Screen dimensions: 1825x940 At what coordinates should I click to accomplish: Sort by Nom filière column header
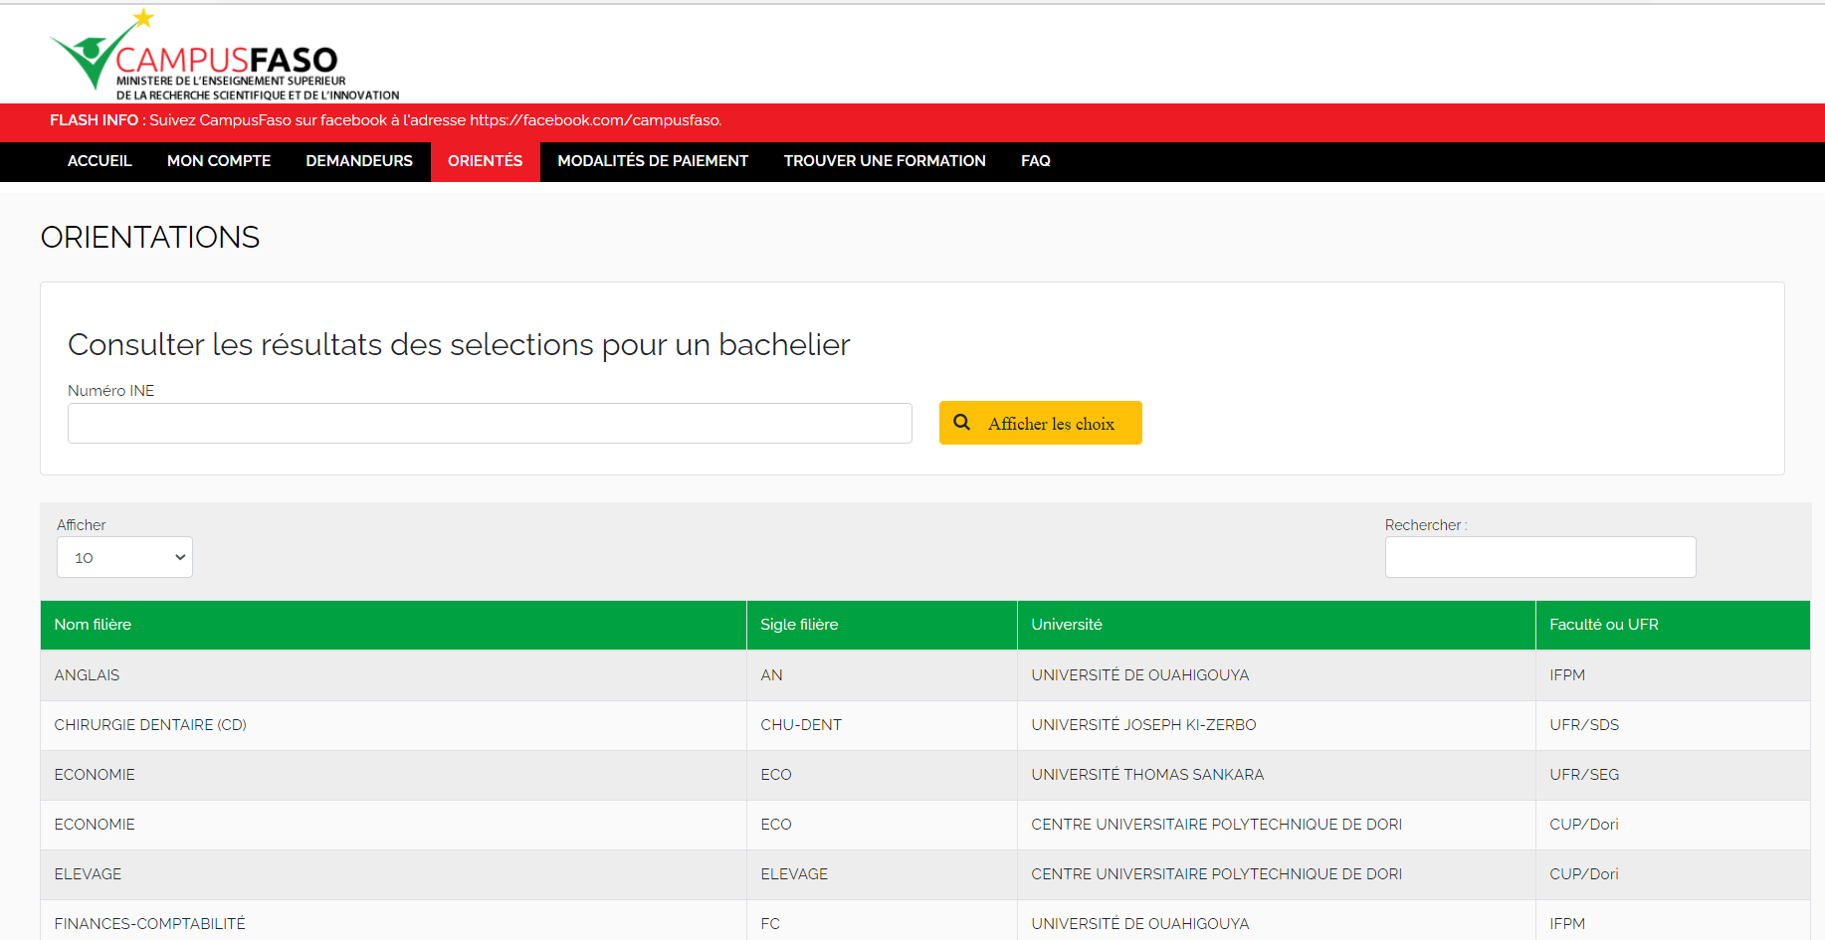pos(93,625)
